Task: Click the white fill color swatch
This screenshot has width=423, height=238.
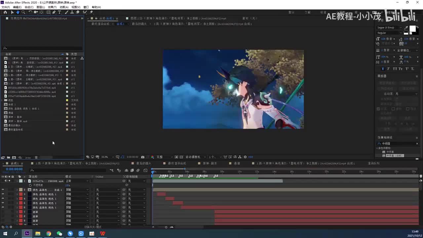Action: 413,28
